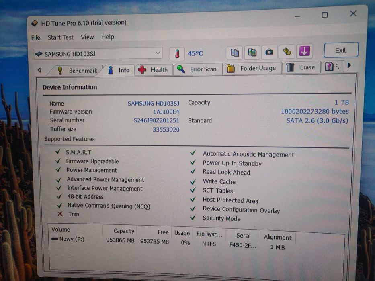
Task: Click the copy screenshot to clipboard icon
Action: pos(252,52)
